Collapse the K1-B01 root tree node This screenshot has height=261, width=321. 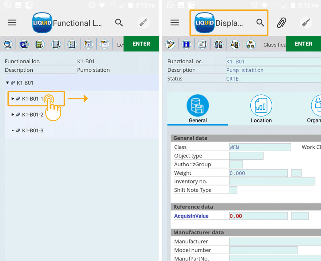click(7, 83)
